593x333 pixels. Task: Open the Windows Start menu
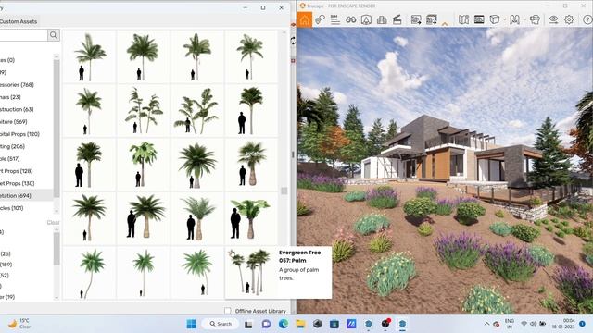point(192,324)
